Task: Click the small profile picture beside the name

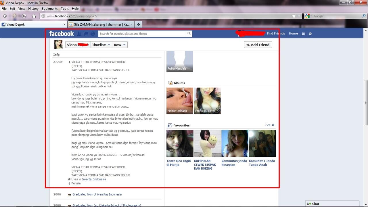Action: 58,45
